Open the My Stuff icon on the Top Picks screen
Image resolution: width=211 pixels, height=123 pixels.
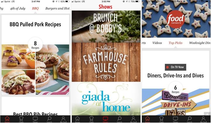[x=203, y=119]
